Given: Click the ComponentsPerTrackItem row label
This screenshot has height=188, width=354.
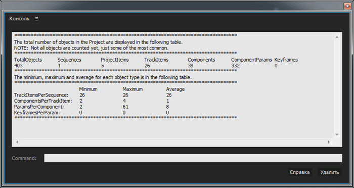Looking at the screenshot, I should pyautogui.click(x=43, y=101).
